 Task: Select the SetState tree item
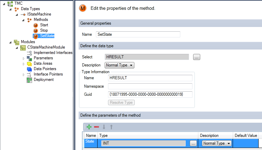click(47, 36)
